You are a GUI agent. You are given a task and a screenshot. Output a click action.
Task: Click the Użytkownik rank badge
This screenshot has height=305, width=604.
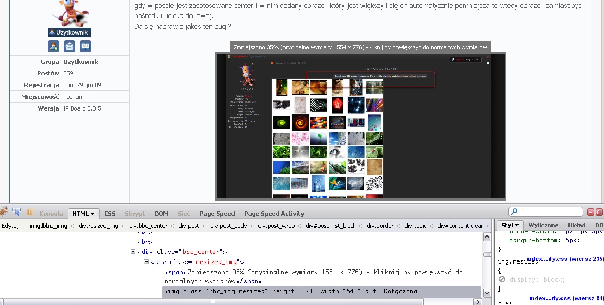click(70, 32)
